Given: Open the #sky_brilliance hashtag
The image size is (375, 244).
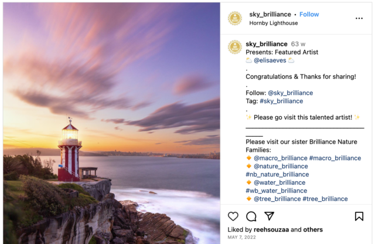Looking at the screenshot, I should (x=281, y=101).
